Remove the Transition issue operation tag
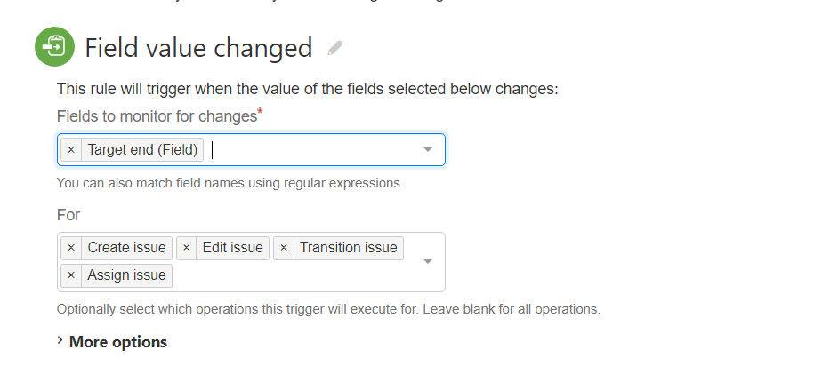The width and height of the screenshot is (830, 382). (284, 248)
